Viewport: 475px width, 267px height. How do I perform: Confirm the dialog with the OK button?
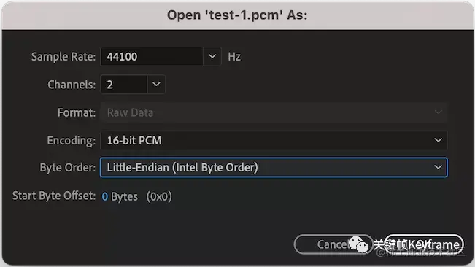pos(424,244)
